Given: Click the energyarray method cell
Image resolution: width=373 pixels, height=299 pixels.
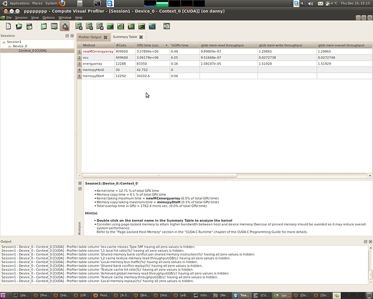Looking at the screenshot, I should 98,64.
